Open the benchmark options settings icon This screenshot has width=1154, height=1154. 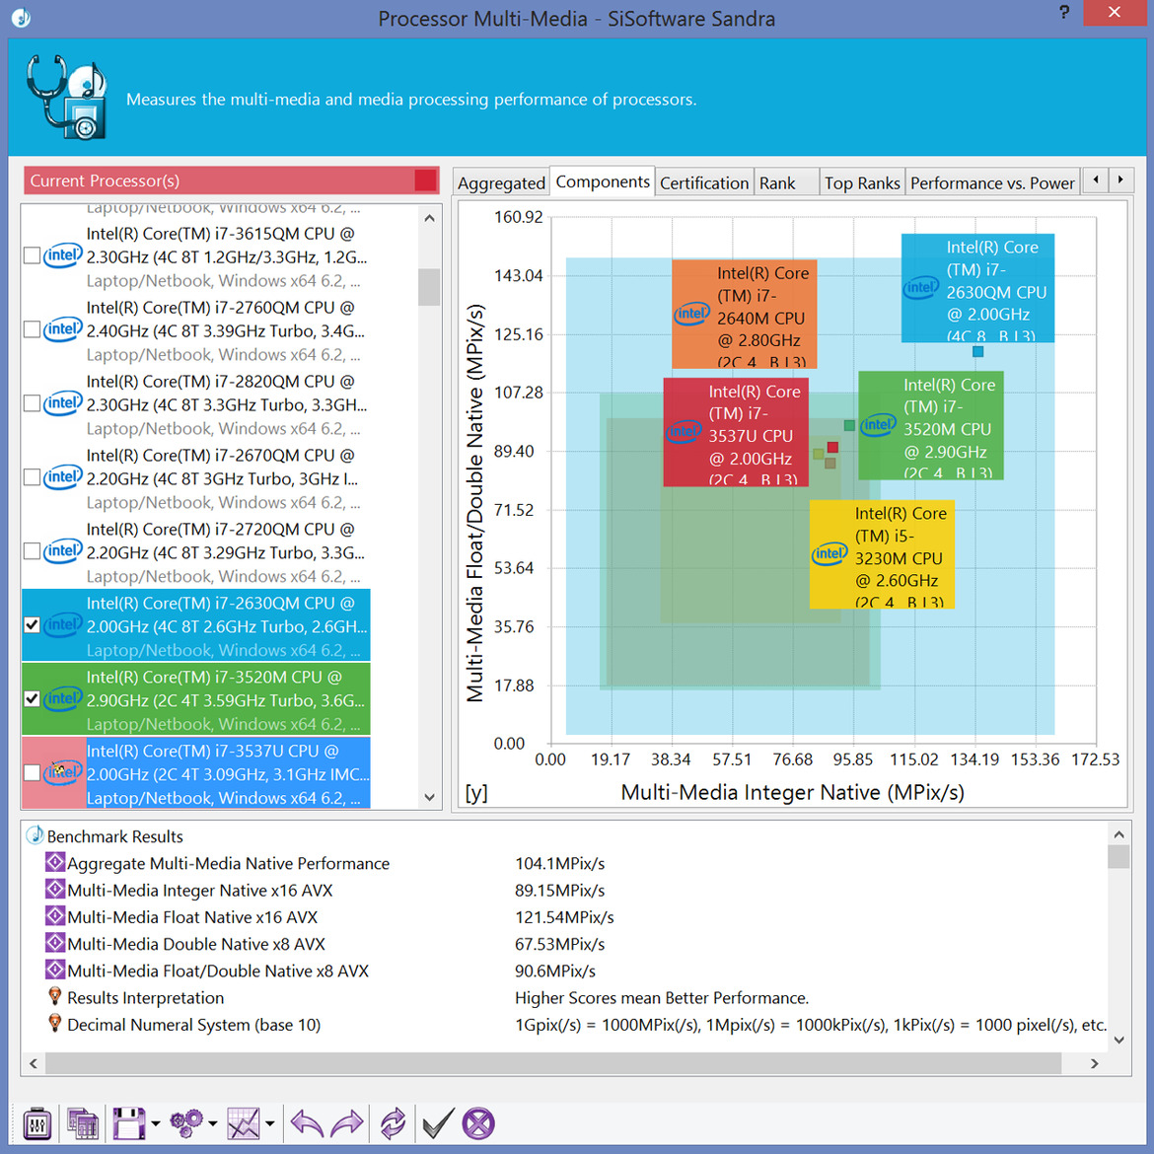point(36,1123)
